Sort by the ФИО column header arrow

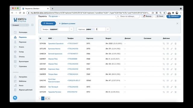(53, 38)
